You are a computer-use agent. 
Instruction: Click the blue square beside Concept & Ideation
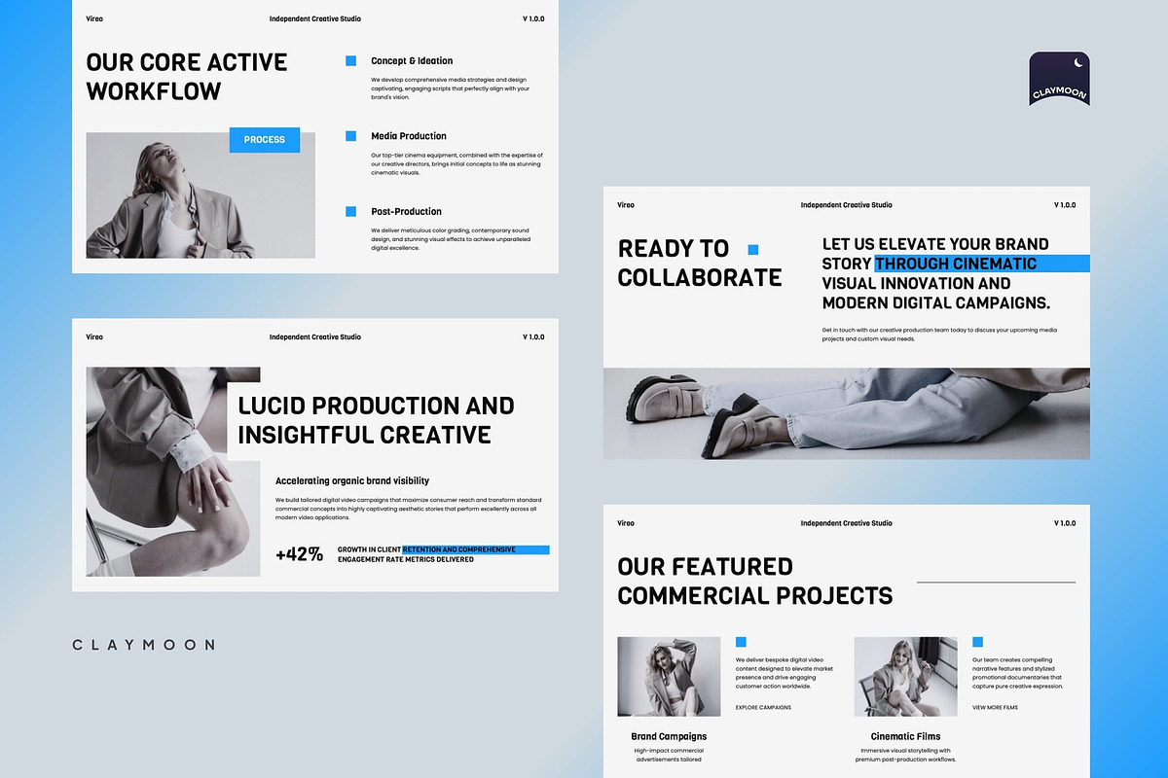pyautogui.click(x=350, y=61)
